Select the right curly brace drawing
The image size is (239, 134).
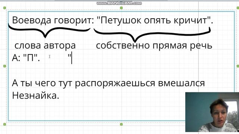click(x=152, y=35)
